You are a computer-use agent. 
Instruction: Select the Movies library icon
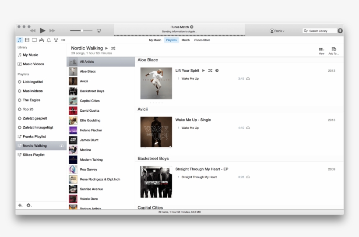pos(27,40)
